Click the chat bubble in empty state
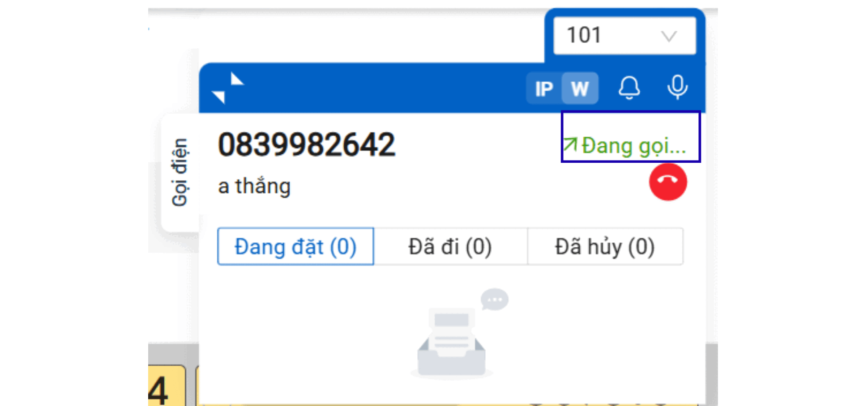Viewport: 851px width, 406px height. coord(495,300)
